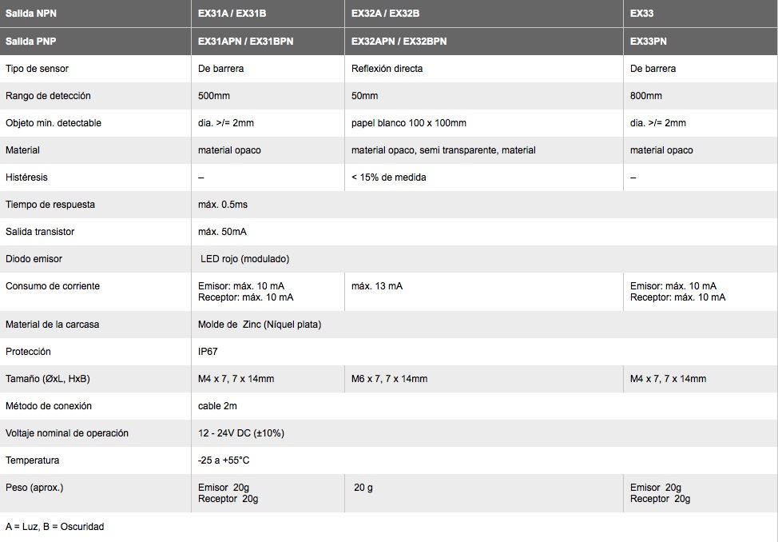Click the '12 - 24V DC (±10%)' voltage value
This screenshot has height=542, width=778.
(x=241, y=433)
